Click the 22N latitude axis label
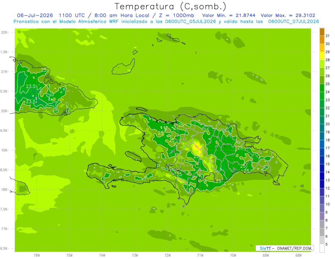 [4, 32]
